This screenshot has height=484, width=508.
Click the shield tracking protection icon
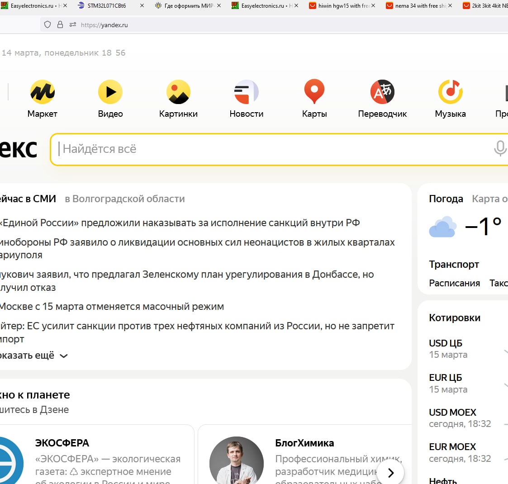pos(47,25)
